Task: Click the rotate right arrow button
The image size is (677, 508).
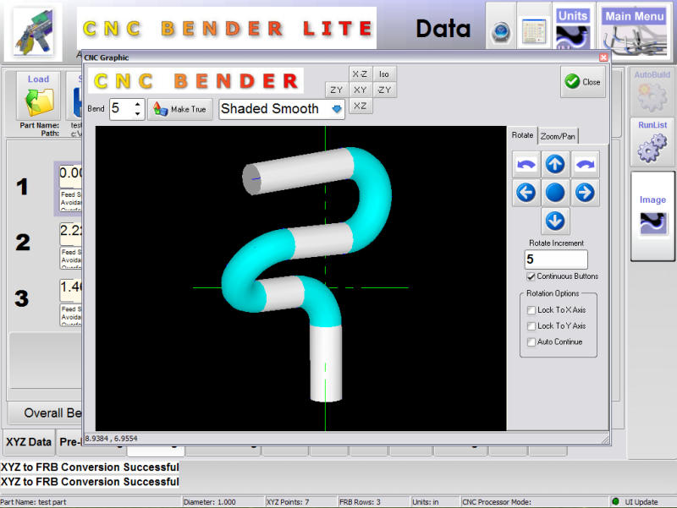Action: (584, 193)
